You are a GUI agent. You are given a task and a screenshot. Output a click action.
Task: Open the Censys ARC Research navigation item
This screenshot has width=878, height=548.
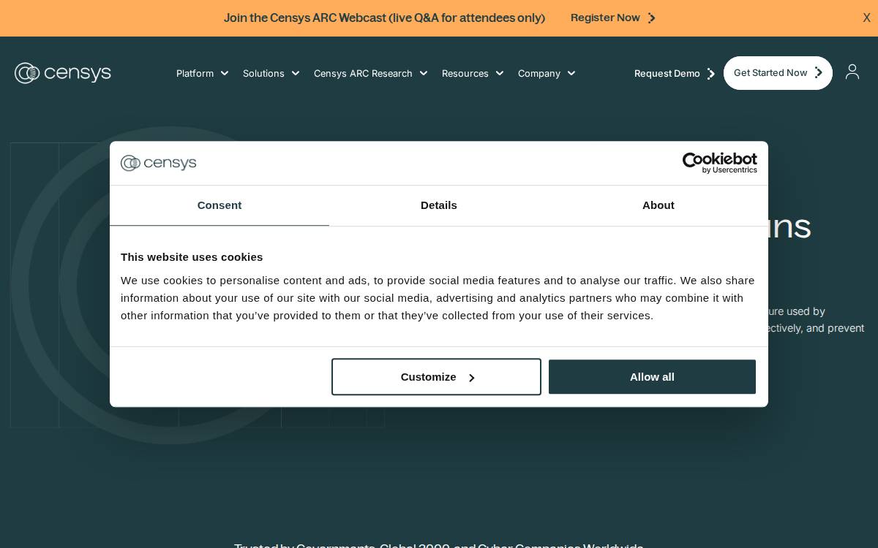click(363, 73)
